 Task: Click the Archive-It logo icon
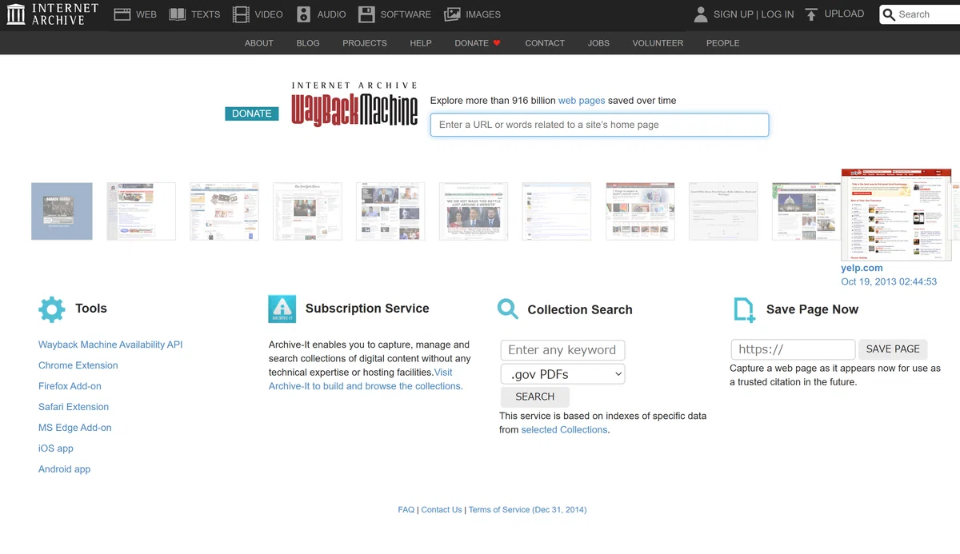pyautogui.click(x=282, y=309)
